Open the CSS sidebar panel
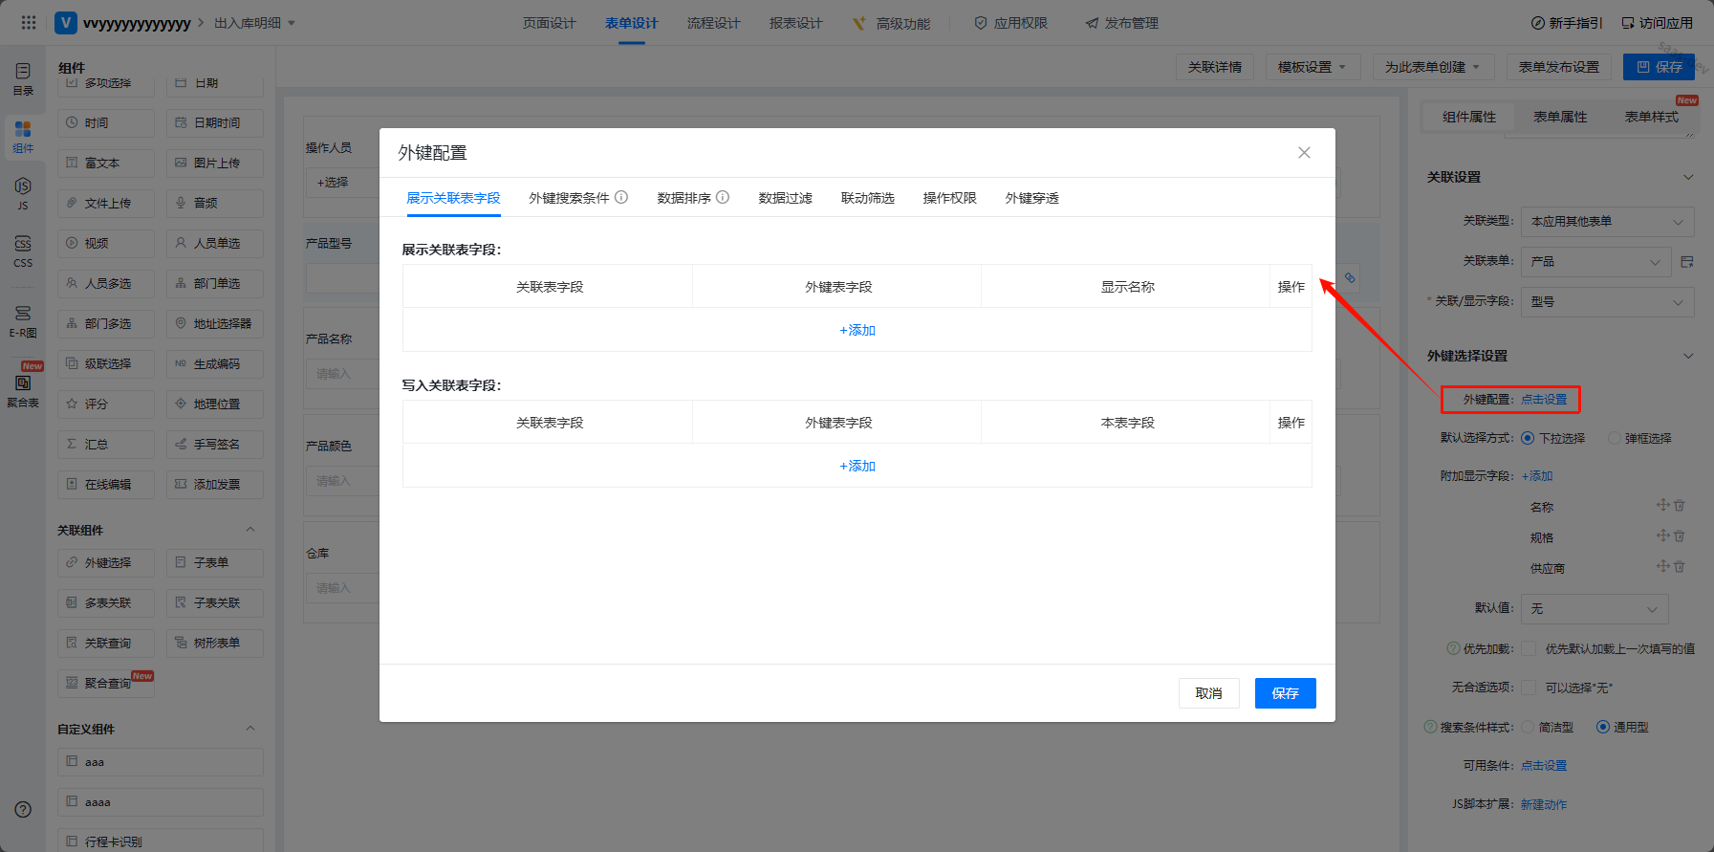Image resolution: width=1714 pixels, height=852 pixels. click(23, 251)
